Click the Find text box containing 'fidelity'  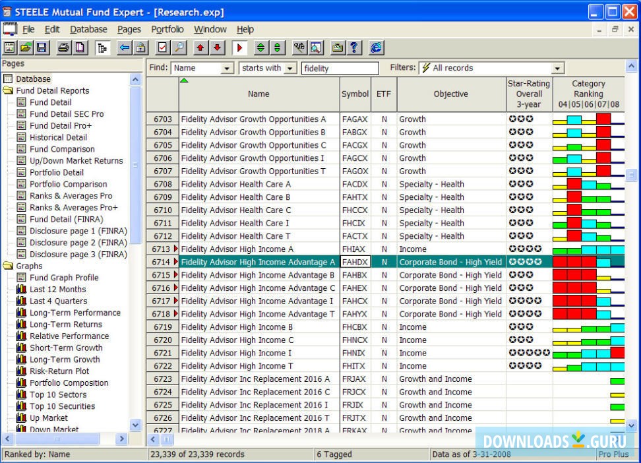[340, 68]
